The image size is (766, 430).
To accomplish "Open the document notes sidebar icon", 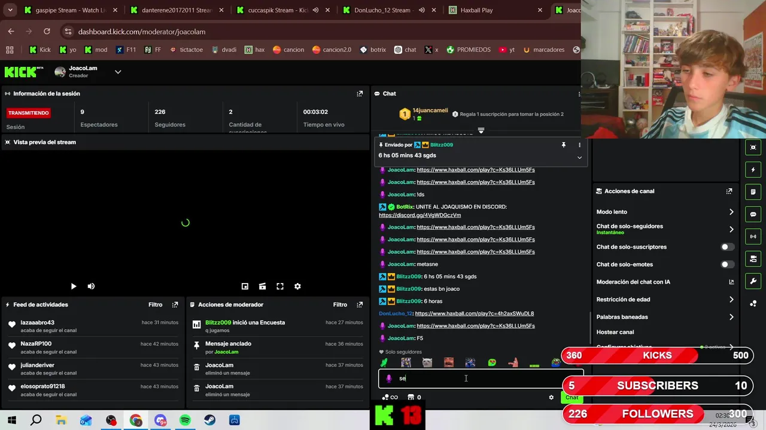I will tap(753, 192).
